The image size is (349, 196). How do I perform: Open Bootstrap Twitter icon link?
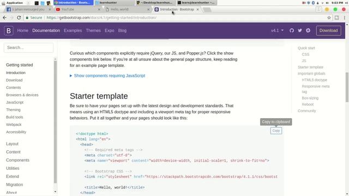(x=300, y=30)
